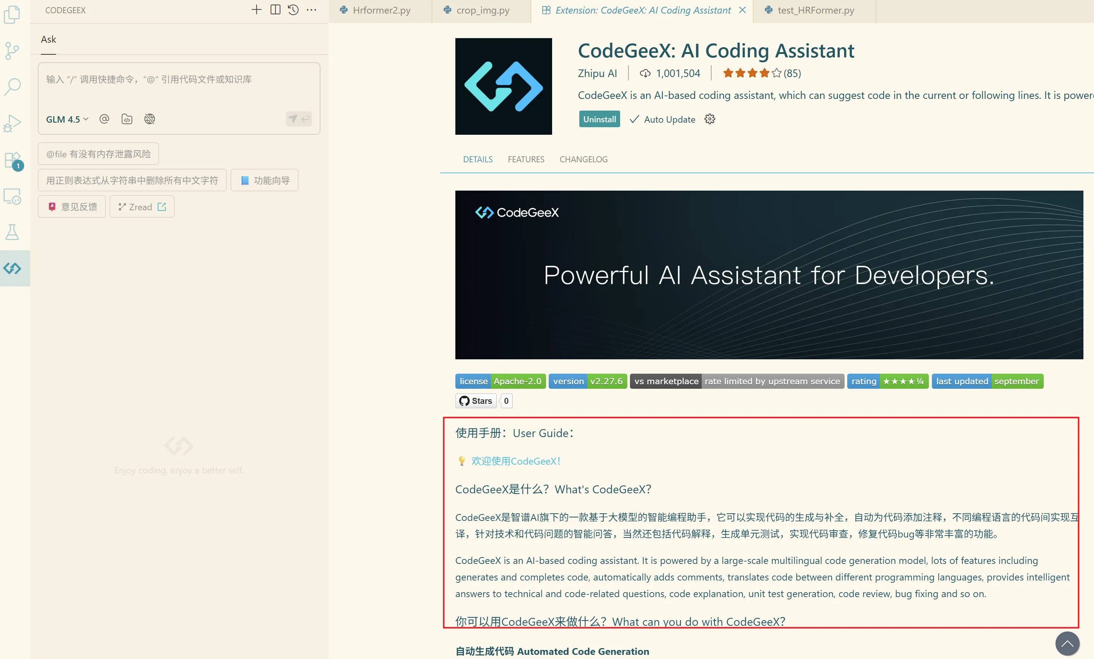
Task: Click the code folder reference icon
Action: [x=127, y=119]
